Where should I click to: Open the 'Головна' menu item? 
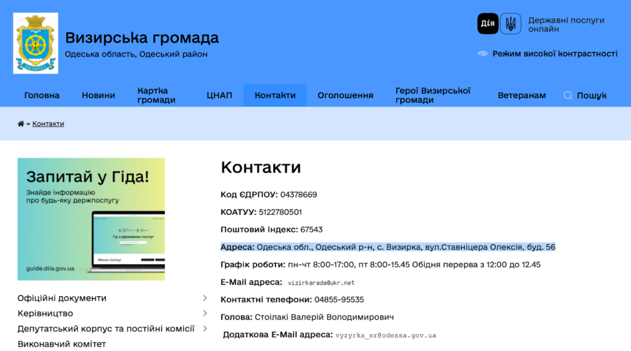(42, 95)
